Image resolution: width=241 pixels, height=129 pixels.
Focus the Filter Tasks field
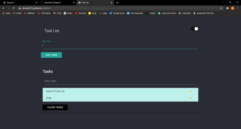click(x=120, y=81)
